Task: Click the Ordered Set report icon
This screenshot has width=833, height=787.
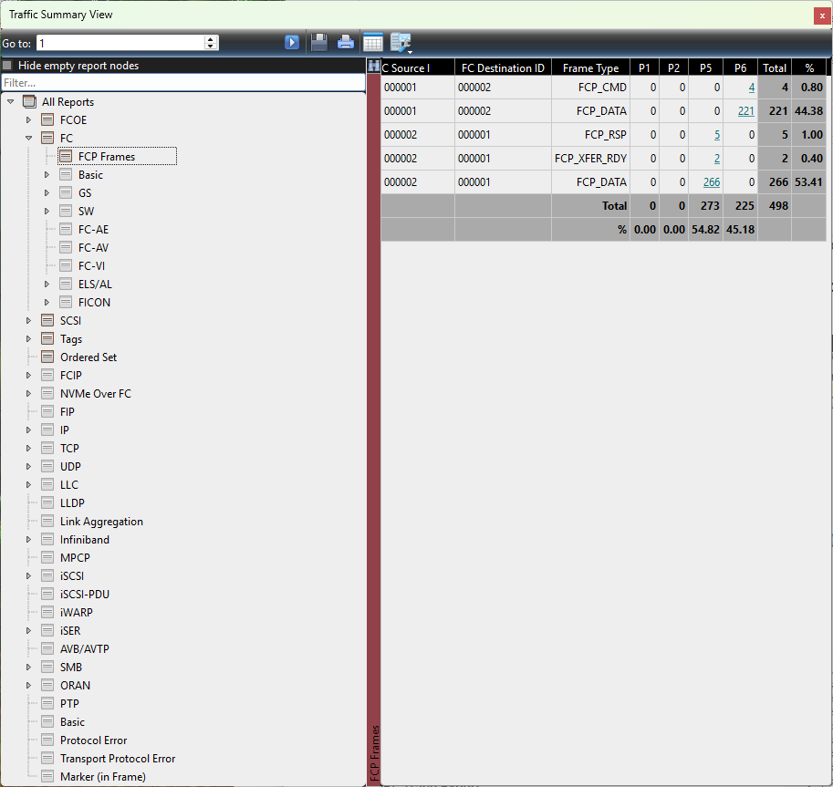Action: [47, 357]
